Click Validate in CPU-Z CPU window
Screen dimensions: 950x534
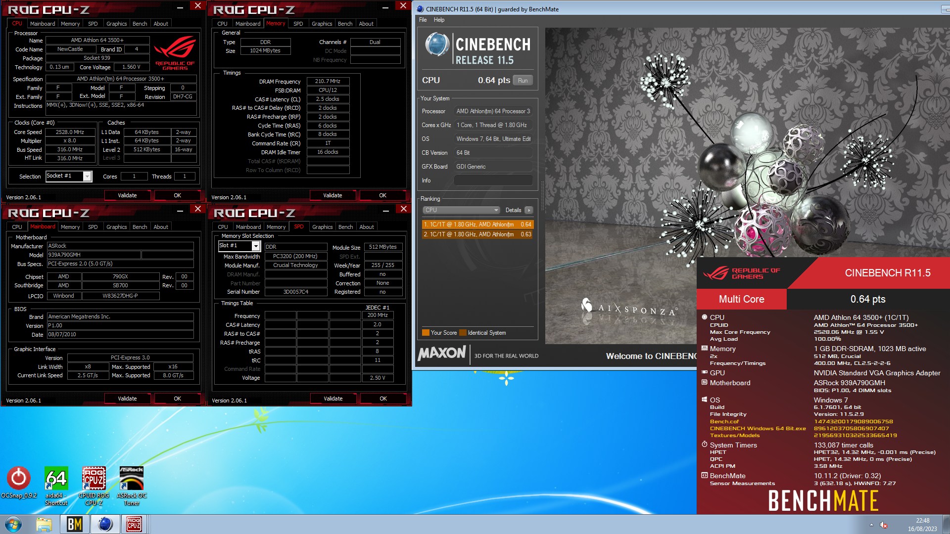coord(127,195)
